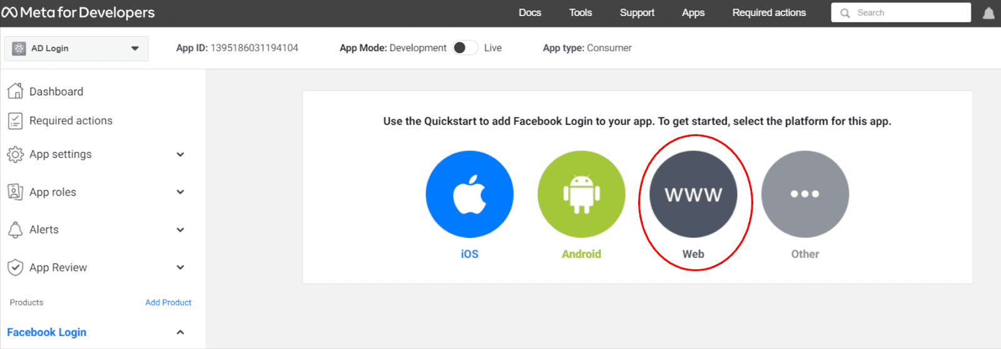Image resolution: width=1001 pixels, height=349 pixels.
Task: Open Required actions in top bar
Action: [769, 12]
